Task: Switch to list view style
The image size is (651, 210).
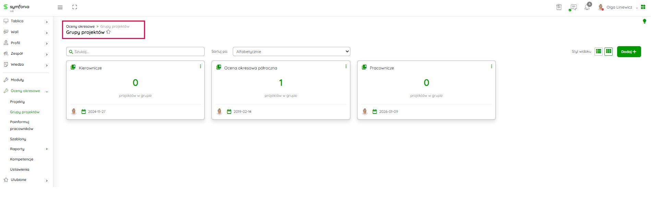Action: point(599,51)
